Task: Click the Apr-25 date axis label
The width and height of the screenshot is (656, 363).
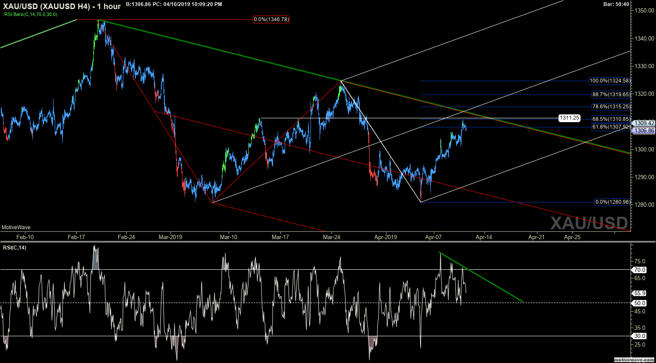Action: click(x=572, y=237)
